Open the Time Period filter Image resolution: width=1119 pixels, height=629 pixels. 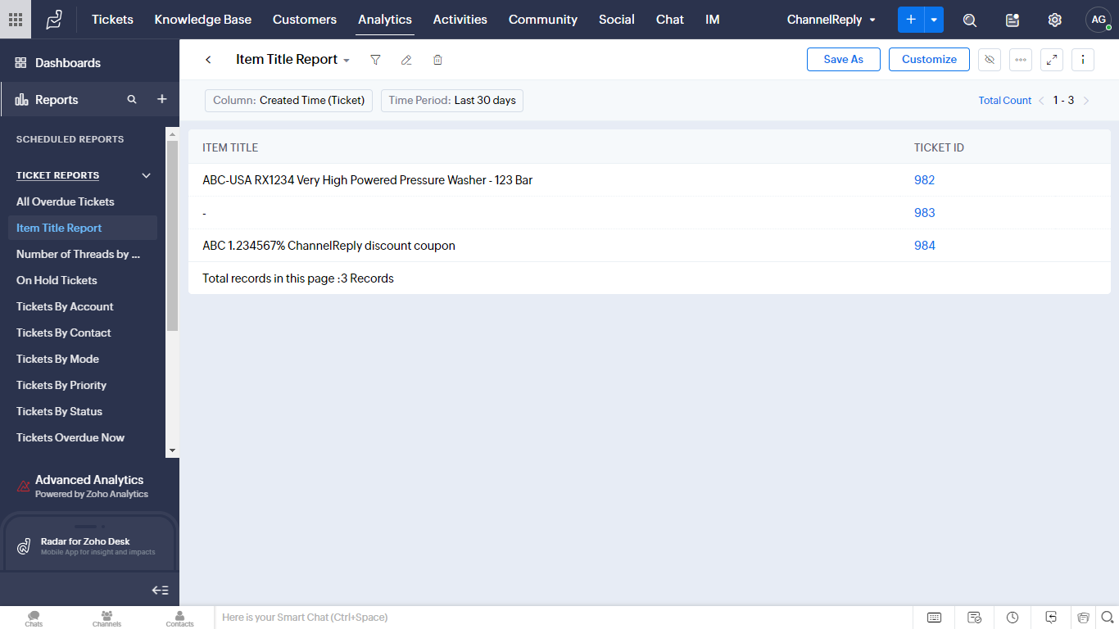coord(452,101)
